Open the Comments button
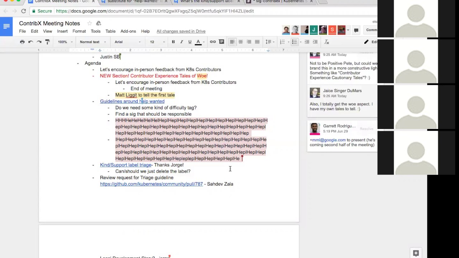The height and width of the screenshot is (258, 459). tap(371, 30)
